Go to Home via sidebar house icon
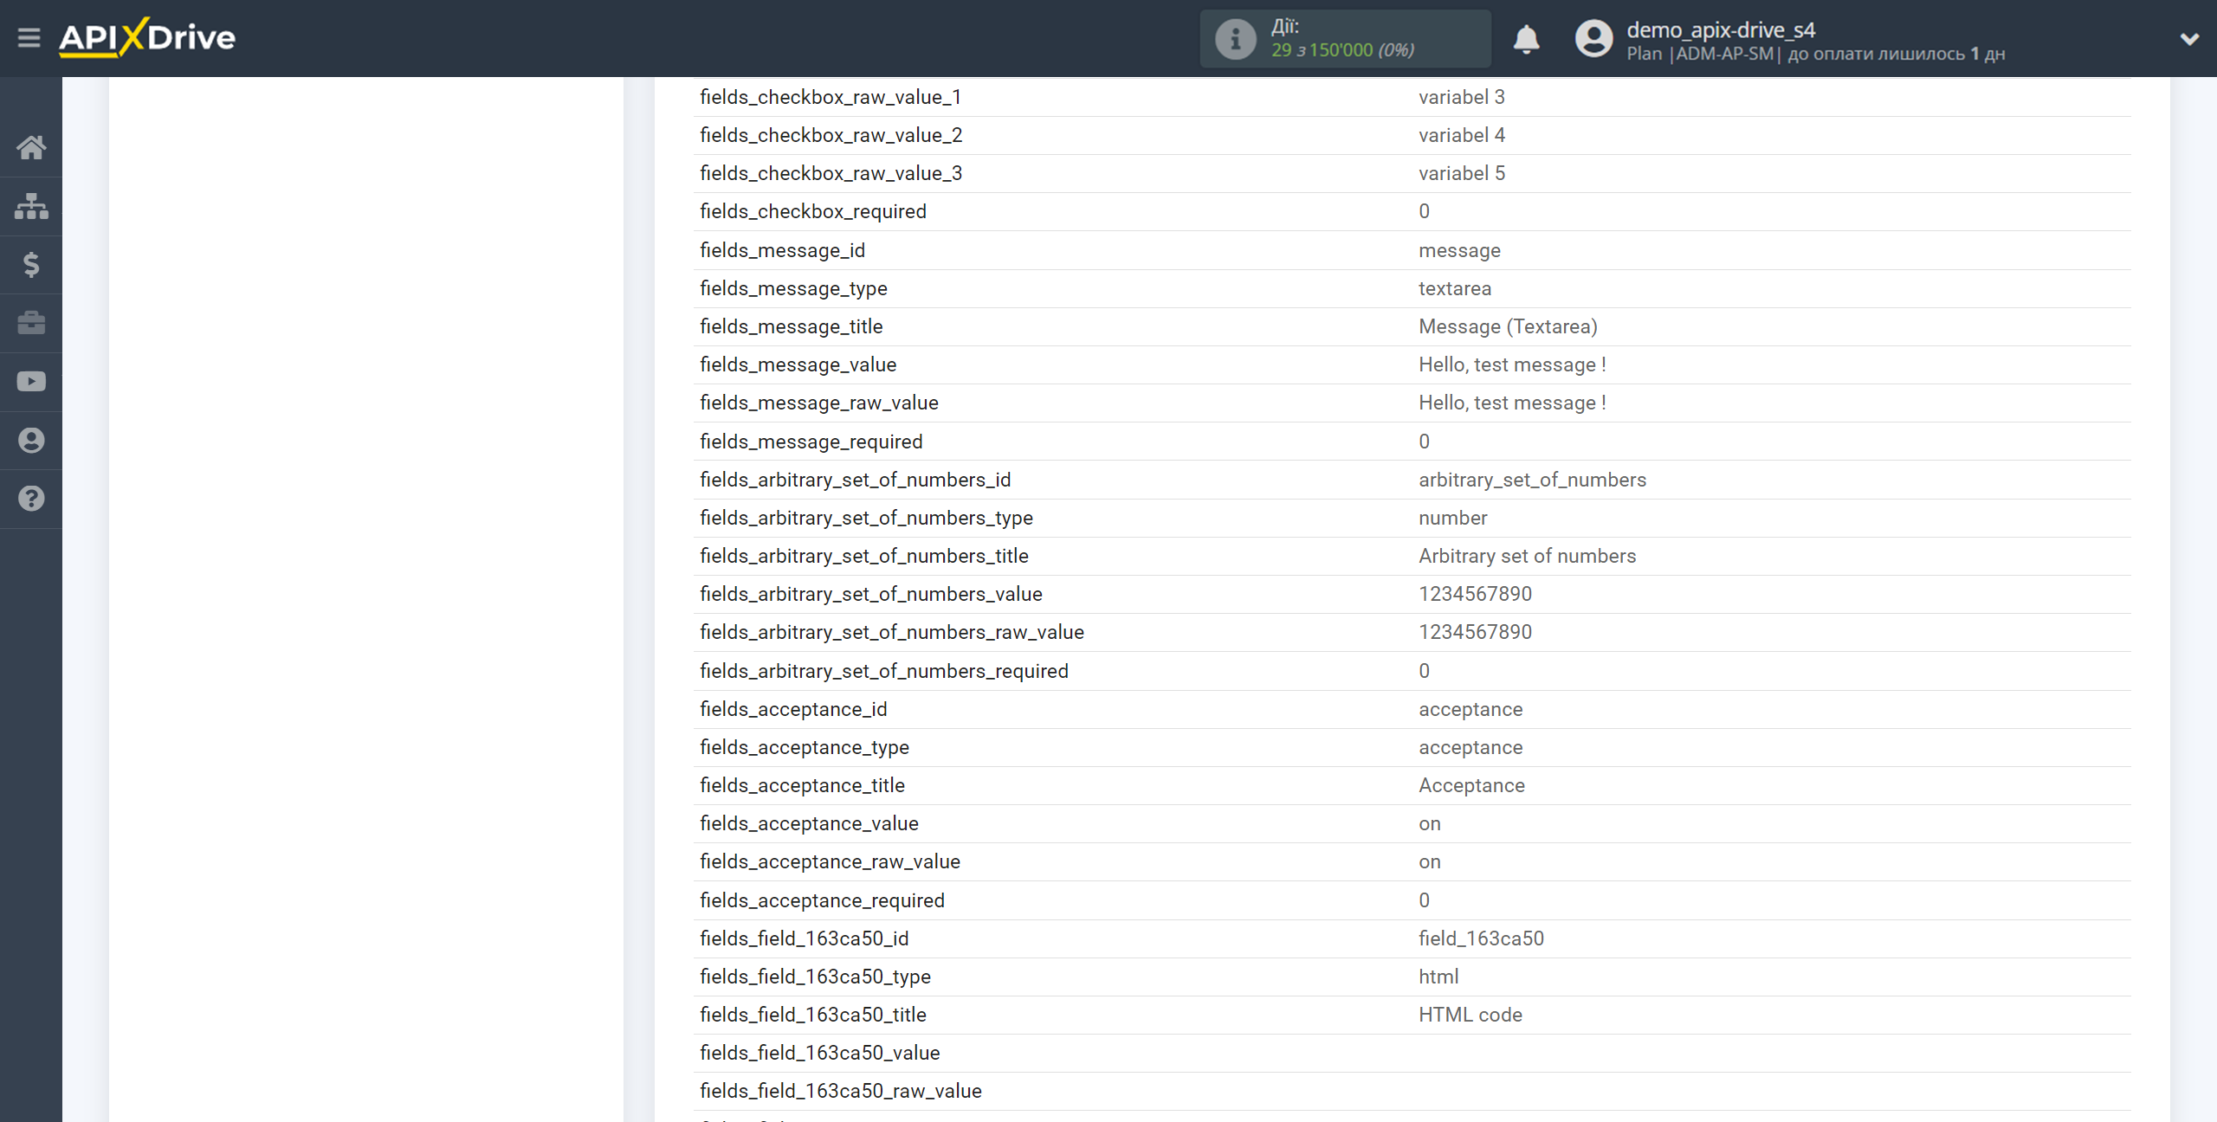This screenshot has width=2217, height=1122. [31, 147]
